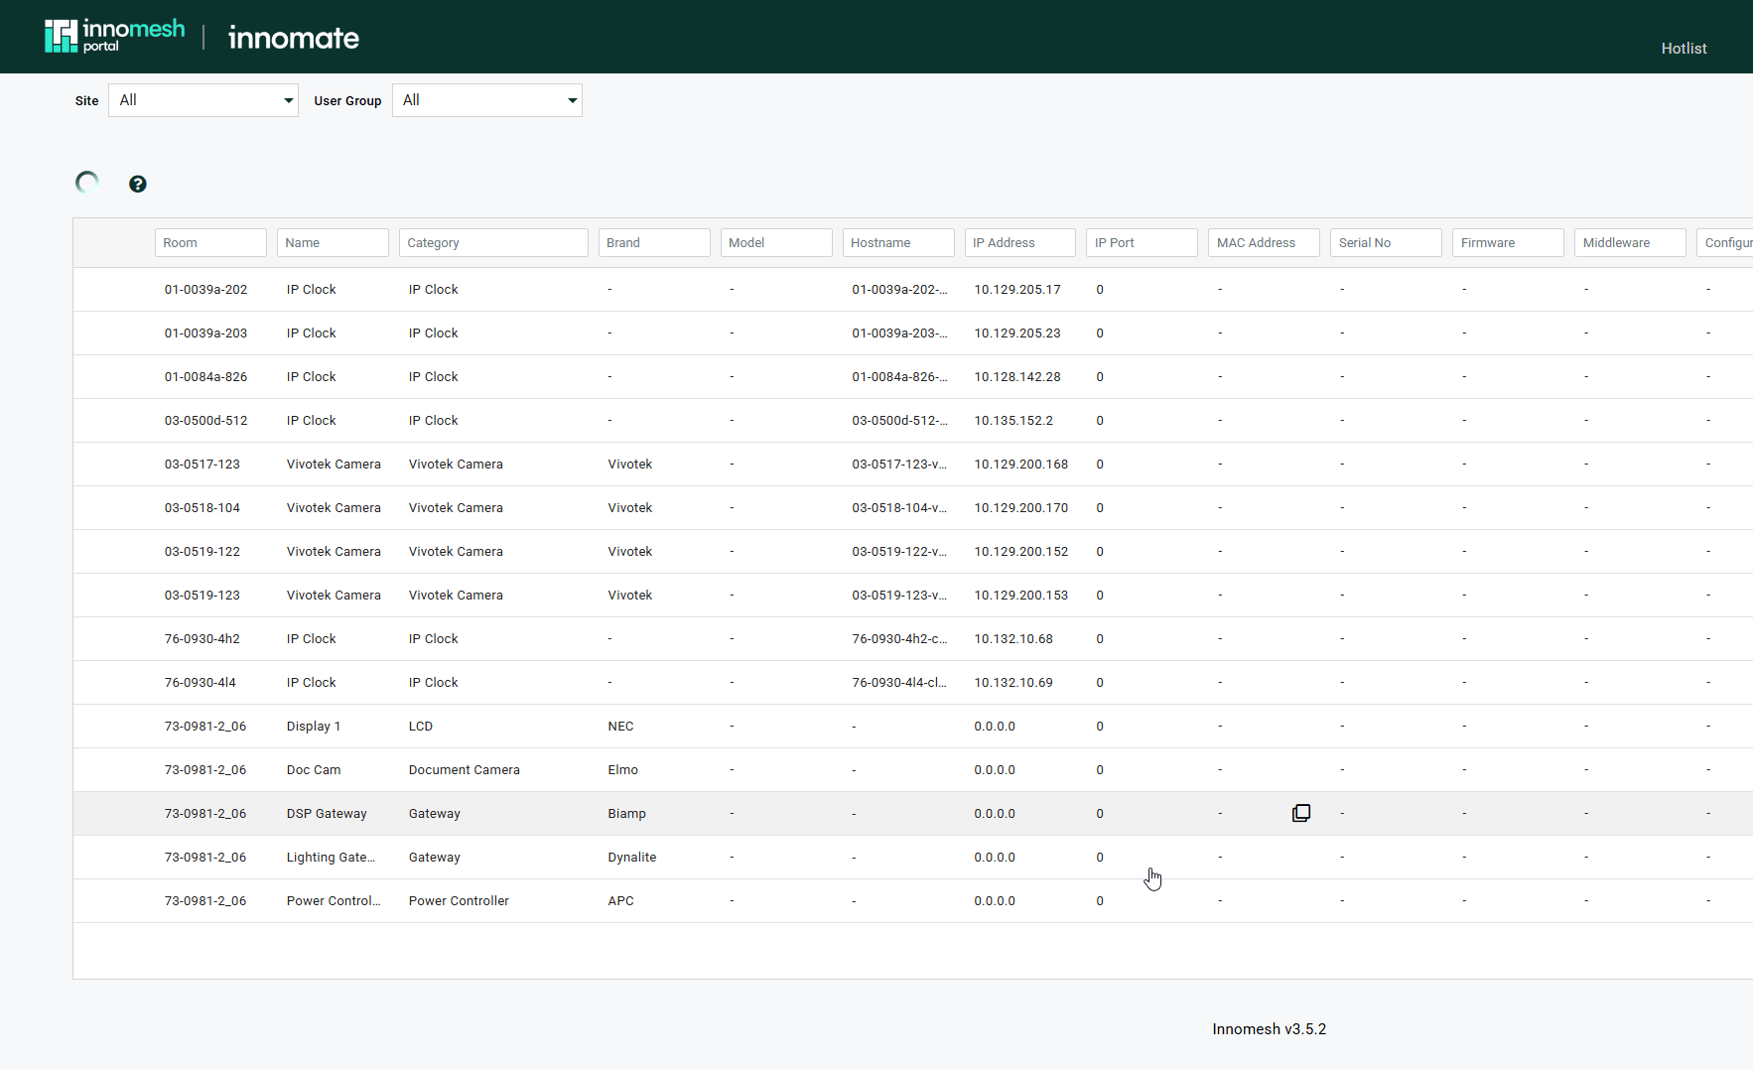Click IP address 10.129.205.17
The height and width of the screenshot is (1069, 1753).
[1017, 290]
